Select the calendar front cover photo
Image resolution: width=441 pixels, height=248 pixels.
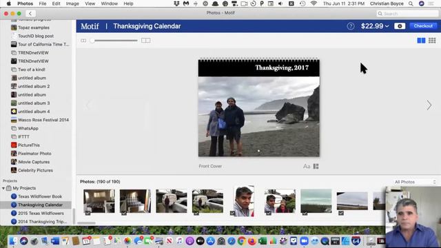[x=259, y=116]
